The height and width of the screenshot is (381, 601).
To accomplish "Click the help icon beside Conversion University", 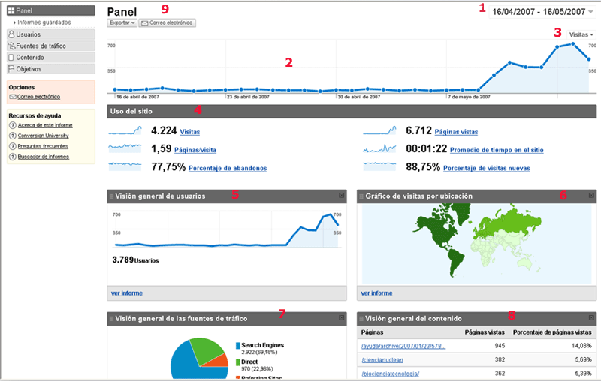I will 13,136.
